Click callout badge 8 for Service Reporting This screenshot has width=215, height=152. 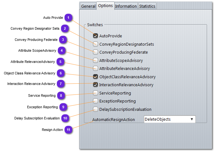(61, 95)
